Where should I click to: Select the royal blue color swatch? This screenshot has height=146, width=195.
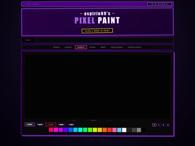pyautogui.click(x=70, y=130)
